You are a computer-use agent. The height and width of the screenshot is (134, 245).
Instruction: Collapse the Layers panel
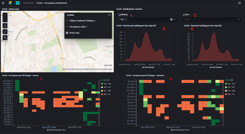(x=109, y=15)
